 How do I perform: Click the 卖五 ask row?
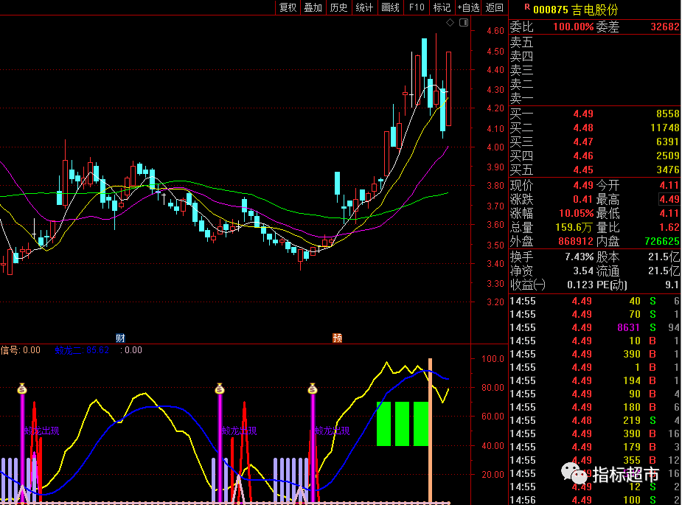[x=594, y=42]
